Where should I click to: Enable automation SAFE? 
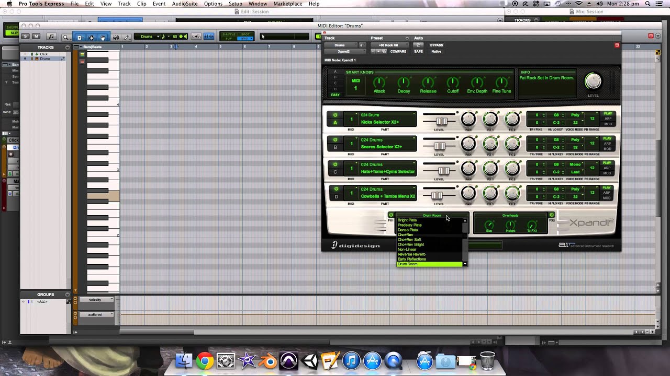coord(418,52)
